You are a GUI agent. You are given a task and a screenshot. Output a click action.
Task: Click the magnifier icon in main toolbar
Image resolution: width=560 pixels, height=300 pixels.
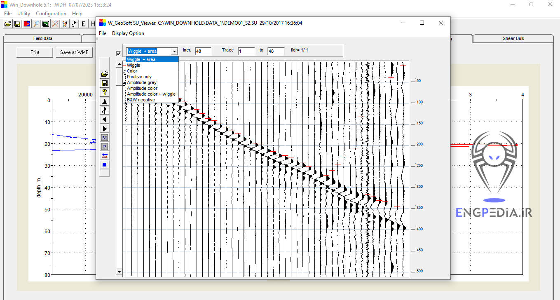click(37, 24)
